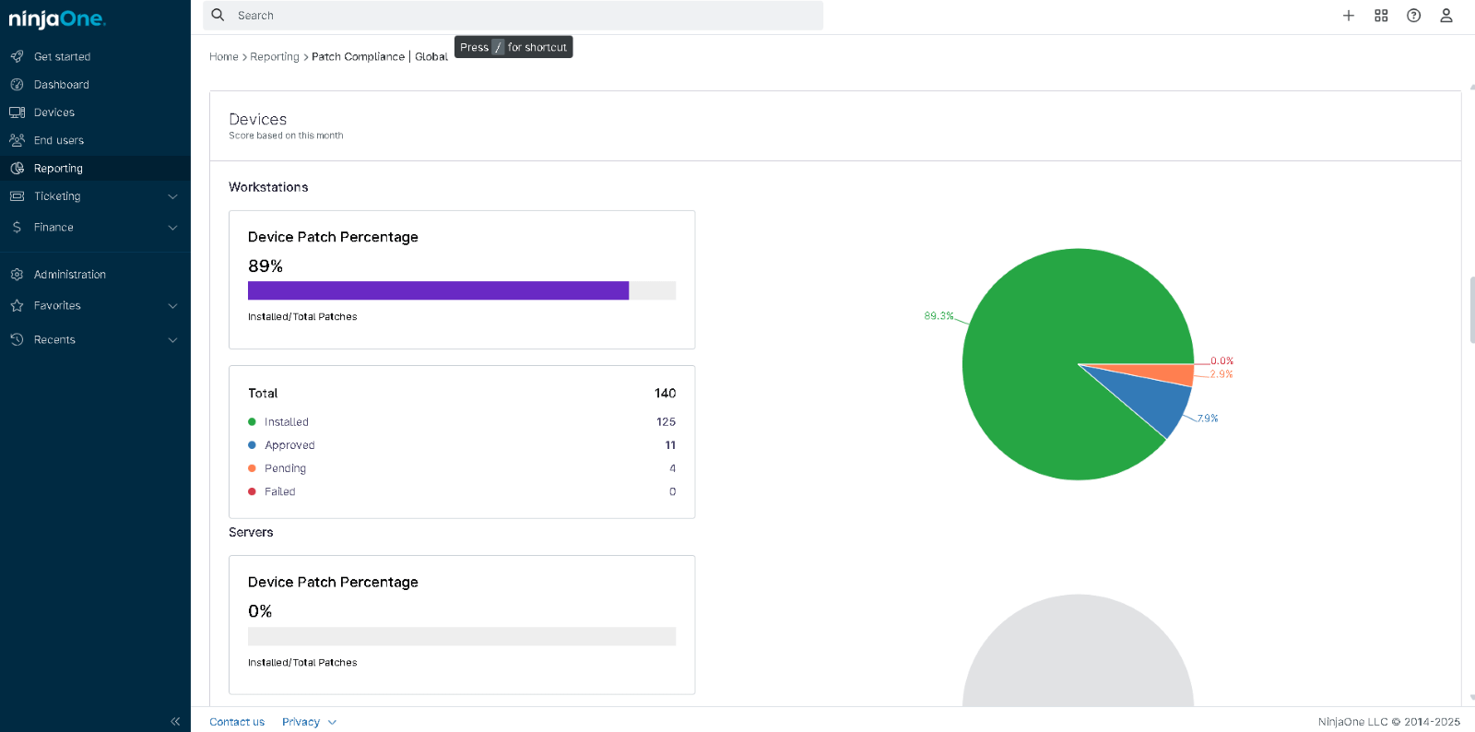Click the help question mark icon
The image size is (1475, 732).
[1413, 16]
